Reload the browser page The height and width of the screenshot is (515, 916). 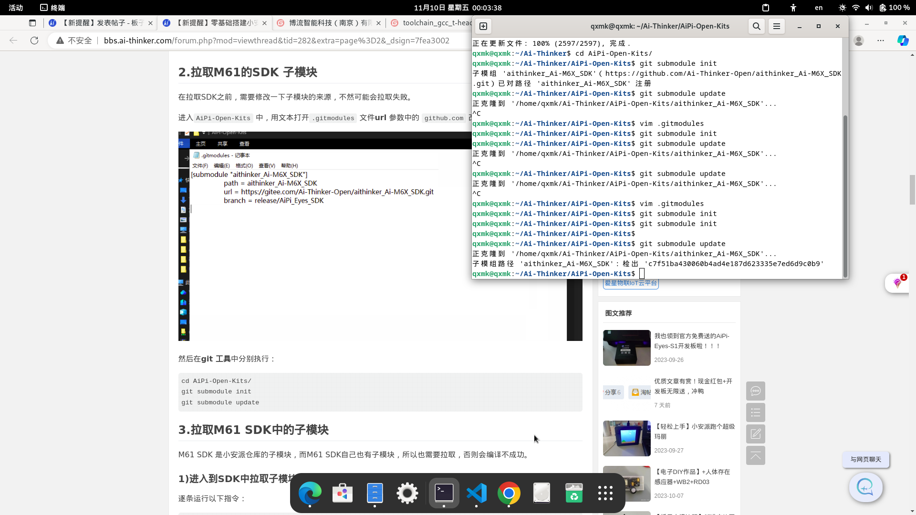pyautogui.click(x=34, y=41)
